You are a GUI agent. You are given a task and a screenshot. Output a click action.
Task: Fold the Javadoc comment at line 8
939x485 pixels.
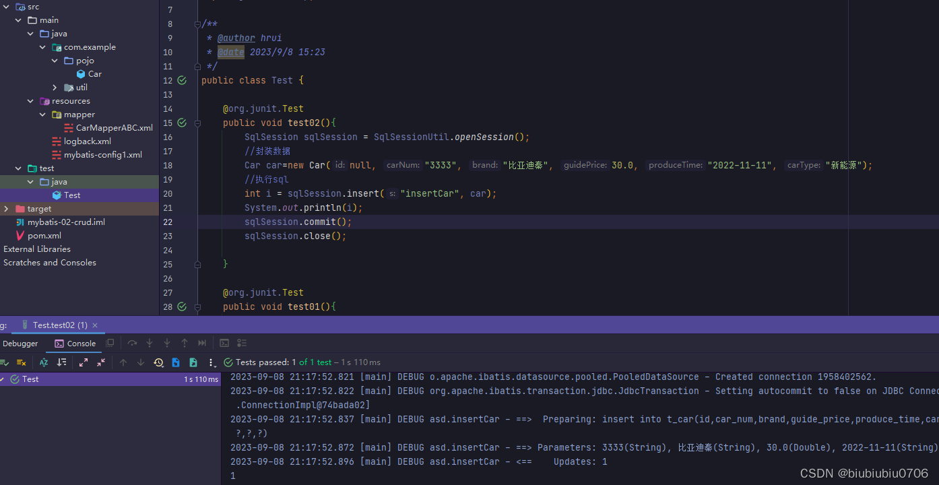point(198,24)
